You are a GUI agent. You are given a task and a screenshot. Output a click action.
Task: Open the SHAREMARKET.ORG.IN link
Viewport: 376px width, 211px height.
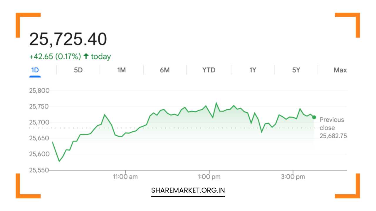point(188,190)
